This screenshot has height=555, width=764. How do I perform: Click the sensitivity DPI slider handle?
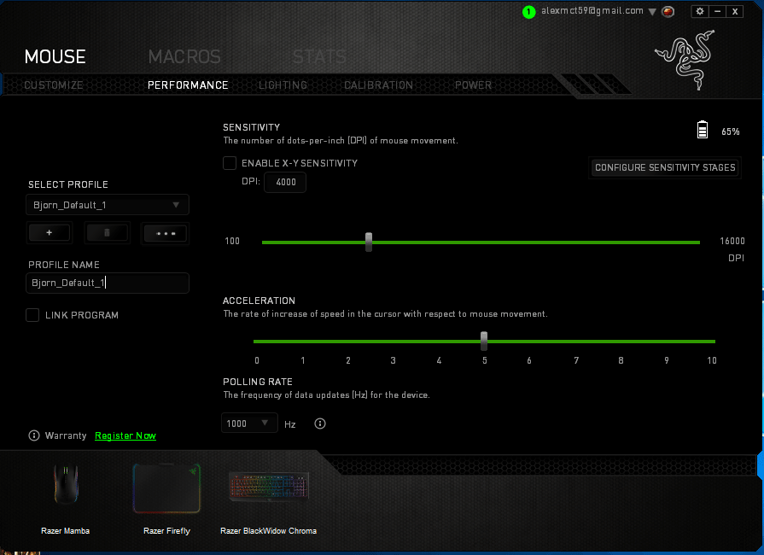click(x=369, y=242)
